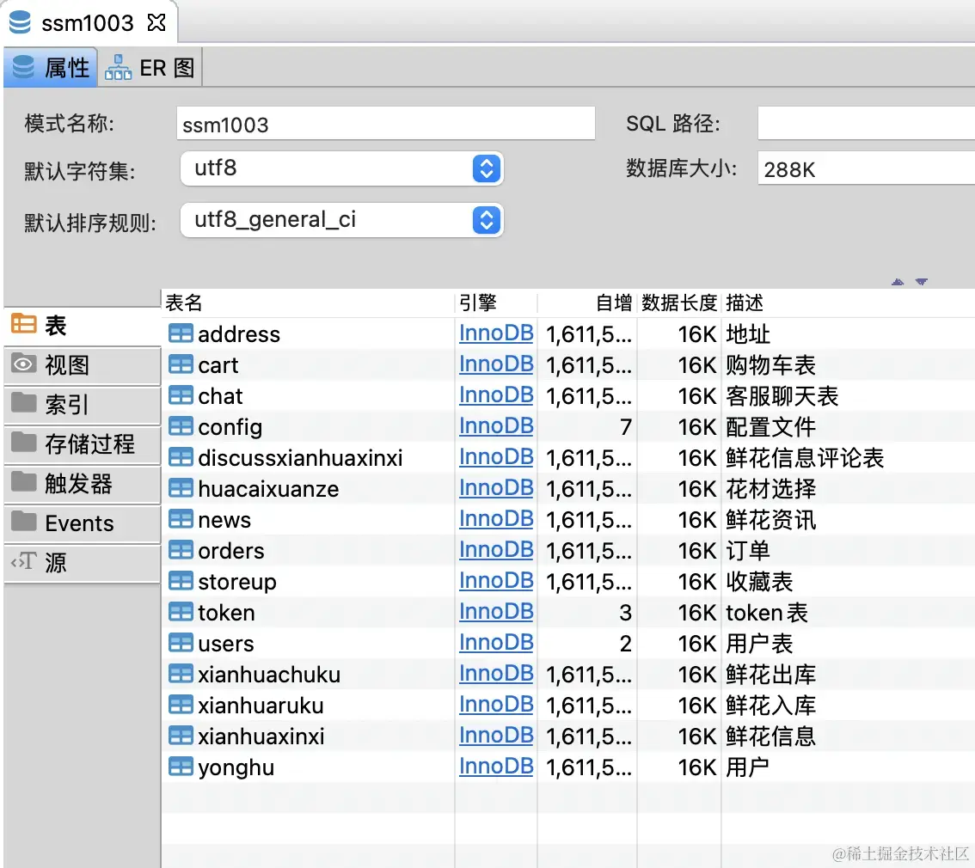Close the ssm1003 editor tab
This screenshot has width=975, height=868.
(x=156, y=23)
